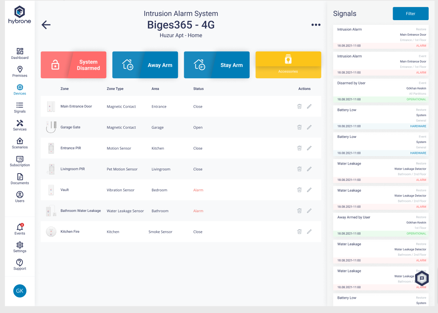Open Dashboard in the sidebar

tap(20, 53)
